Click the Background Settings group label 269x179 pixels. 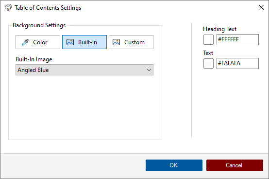pos(39,25)
